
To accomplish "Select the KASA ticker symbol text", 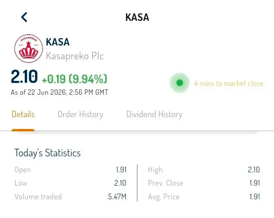I will coord(58,42).
